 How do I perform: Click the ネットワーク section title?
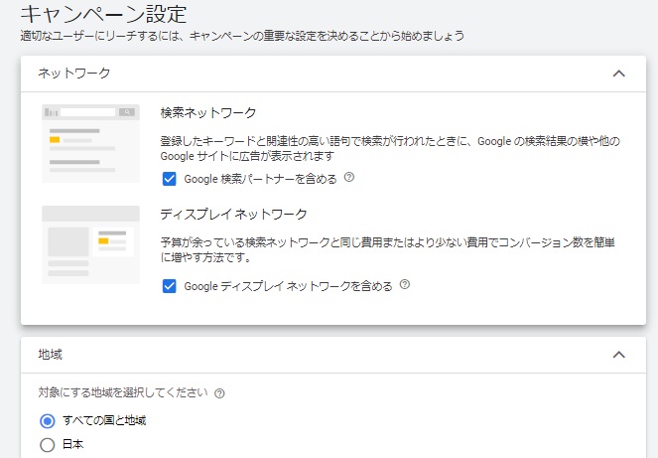(x=74, y=74)
